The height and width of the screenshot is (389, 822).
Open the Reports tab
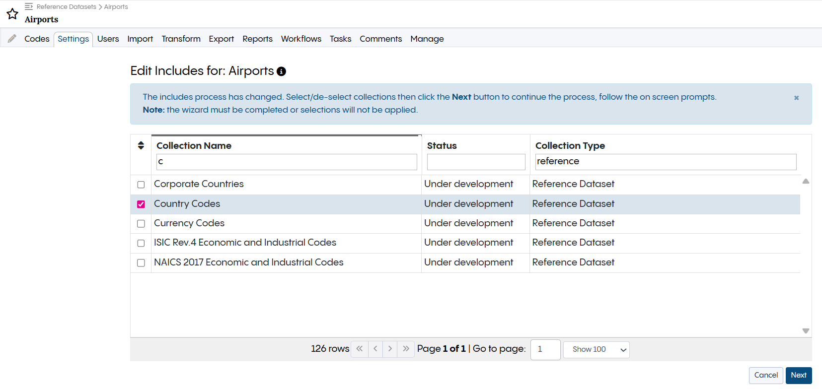pos(257,39)
